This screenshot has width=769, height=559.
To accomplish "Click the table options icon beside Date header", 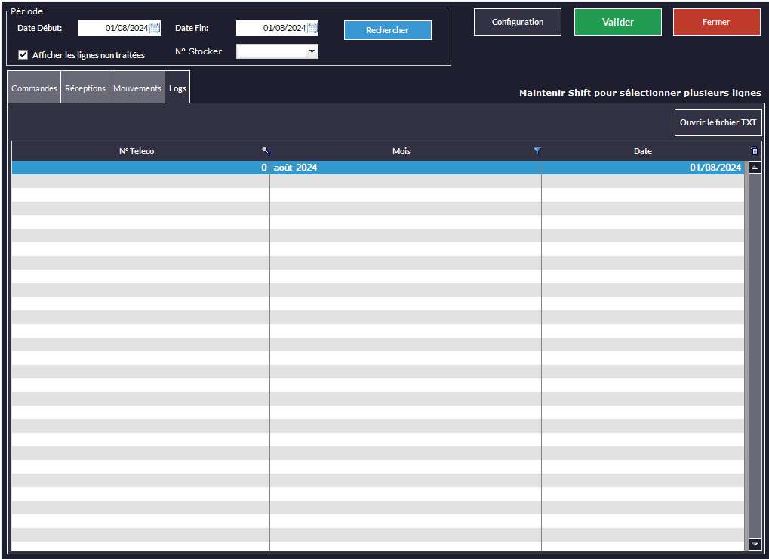I will (x=755, y=151).
